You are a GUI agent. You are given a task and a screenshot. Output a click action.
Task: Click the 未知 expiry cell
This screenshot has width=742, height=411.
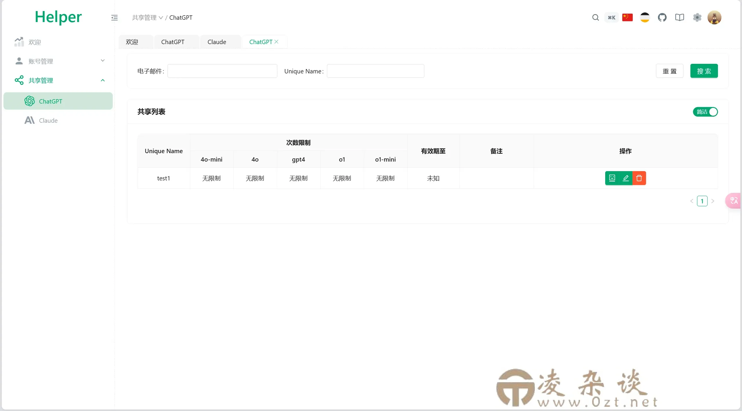[433, 178]
